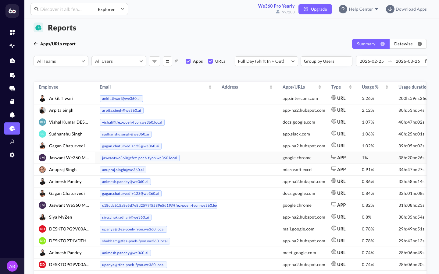Image resolution: width=439 pixels, height=274 pixels.
Task: Click the Sudhanshu Singh employee name
Action: [66, 134]
